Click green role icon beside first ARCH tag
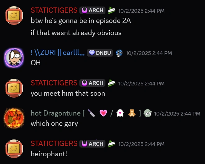The height and width of the screenshot is (164, 205). click(112, 10)
